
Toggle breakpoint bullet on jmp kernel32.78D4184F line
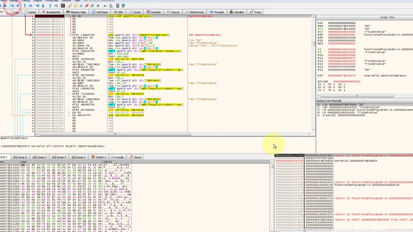coord(33,115)
